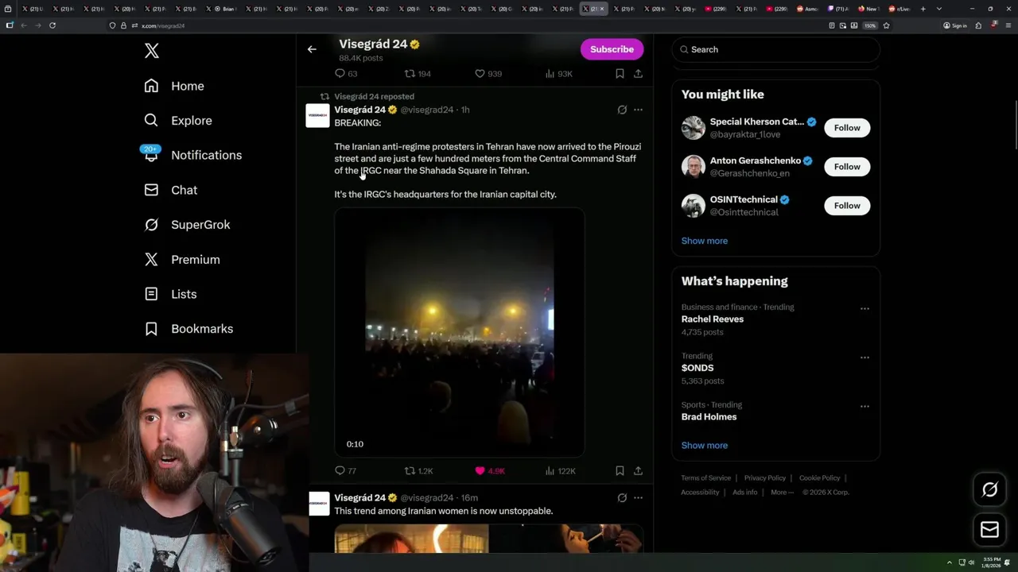Like the post with 939 likes
This screenshot has height=572, width=1018.
pyautogui.click(x=488, y=74)
